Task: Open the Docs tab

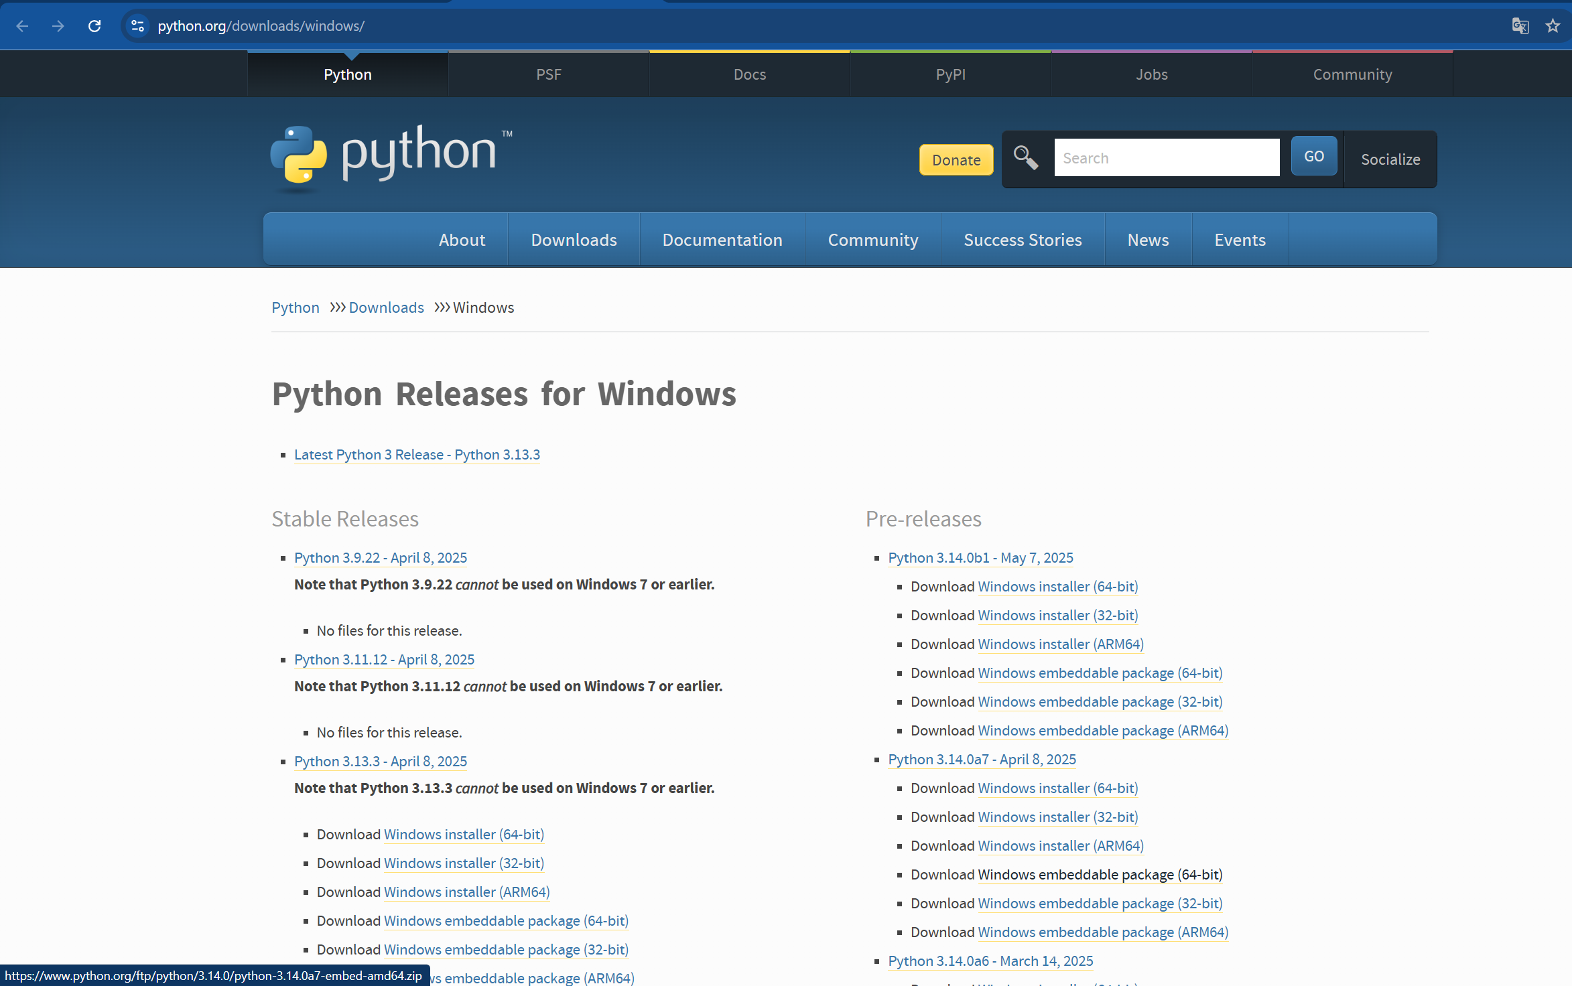Action: click(x=749, y=74)
